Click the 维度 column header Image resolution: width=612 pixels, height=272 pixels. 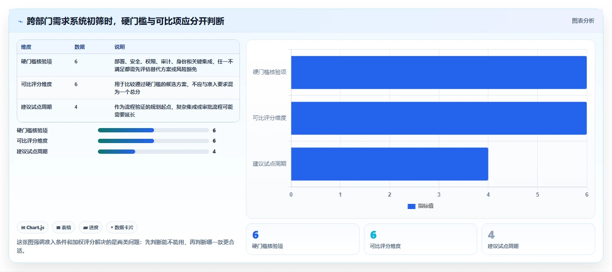[26, 47]
